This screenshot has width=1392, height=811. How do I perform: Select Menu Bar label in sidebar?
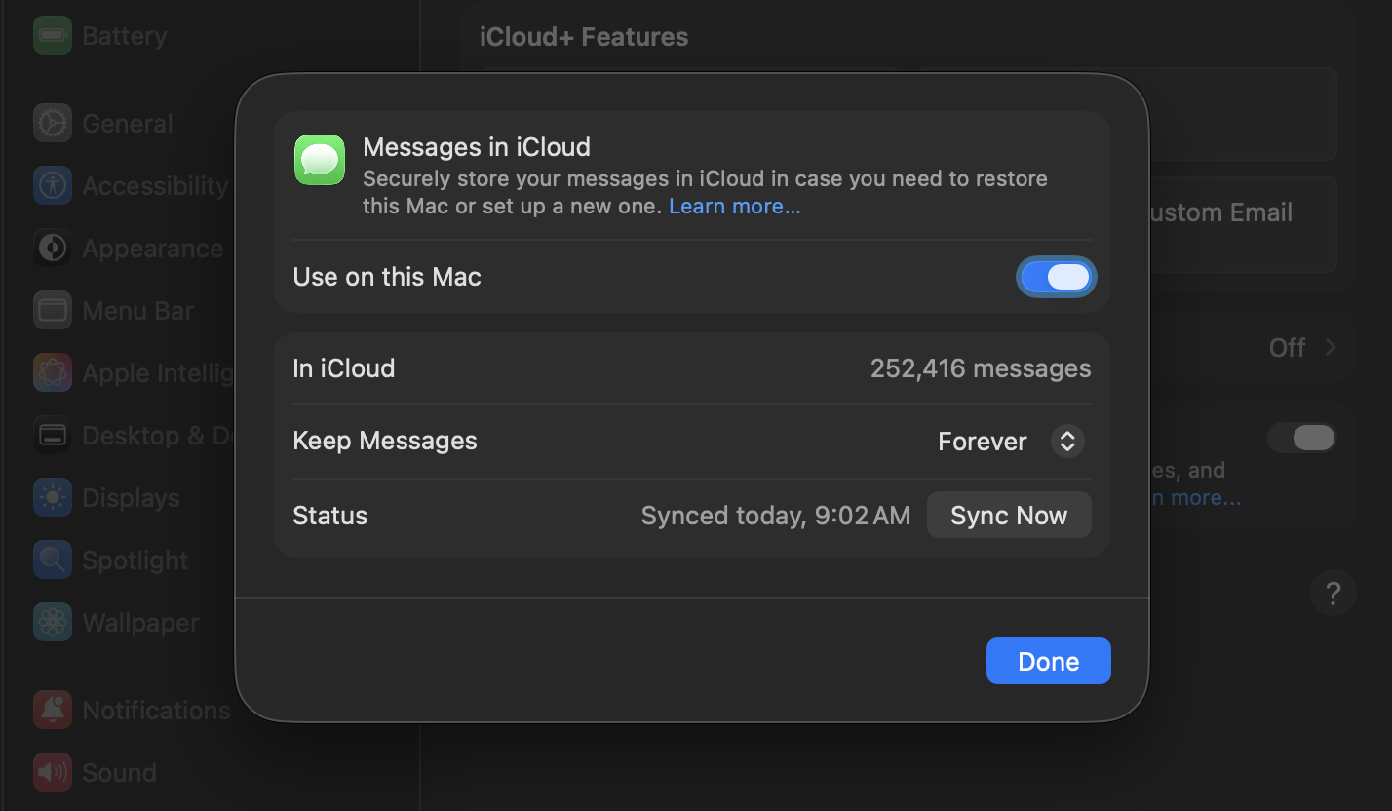coord(138,311)
